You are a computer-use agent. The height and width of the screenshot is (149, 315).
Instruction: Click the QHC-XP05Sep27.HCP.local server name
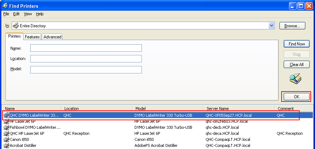click(x=229, y=115)
